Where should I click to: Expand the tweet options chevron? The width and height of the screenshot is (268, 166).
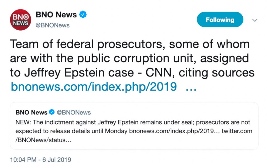point(255,20)
